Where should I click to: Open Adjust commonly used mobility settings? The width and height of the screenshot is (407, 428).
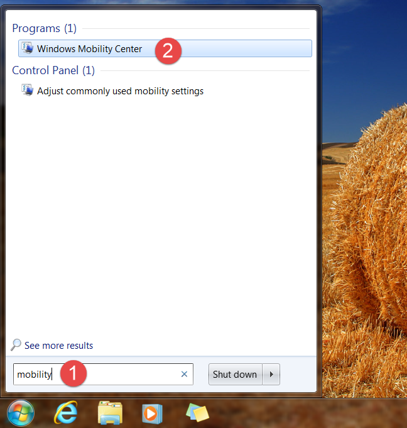tap(121, 91)
